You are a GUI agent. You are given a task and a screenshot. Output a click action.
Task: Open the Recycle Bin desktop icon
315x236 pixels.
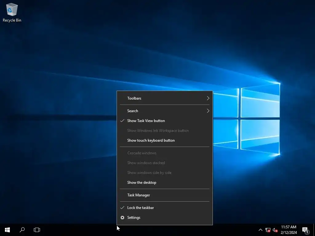12,12
